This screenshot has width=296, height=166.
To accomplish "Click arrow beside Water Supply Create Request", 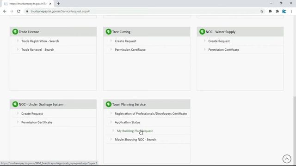I will (x=204, y=41).
